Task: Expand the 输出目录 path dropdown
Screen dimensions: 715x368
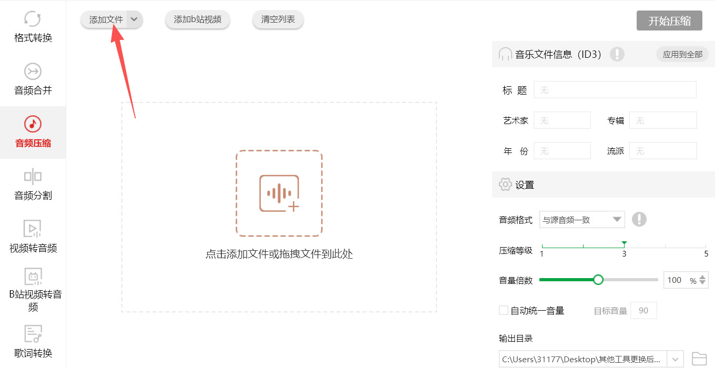Action: 676,359
